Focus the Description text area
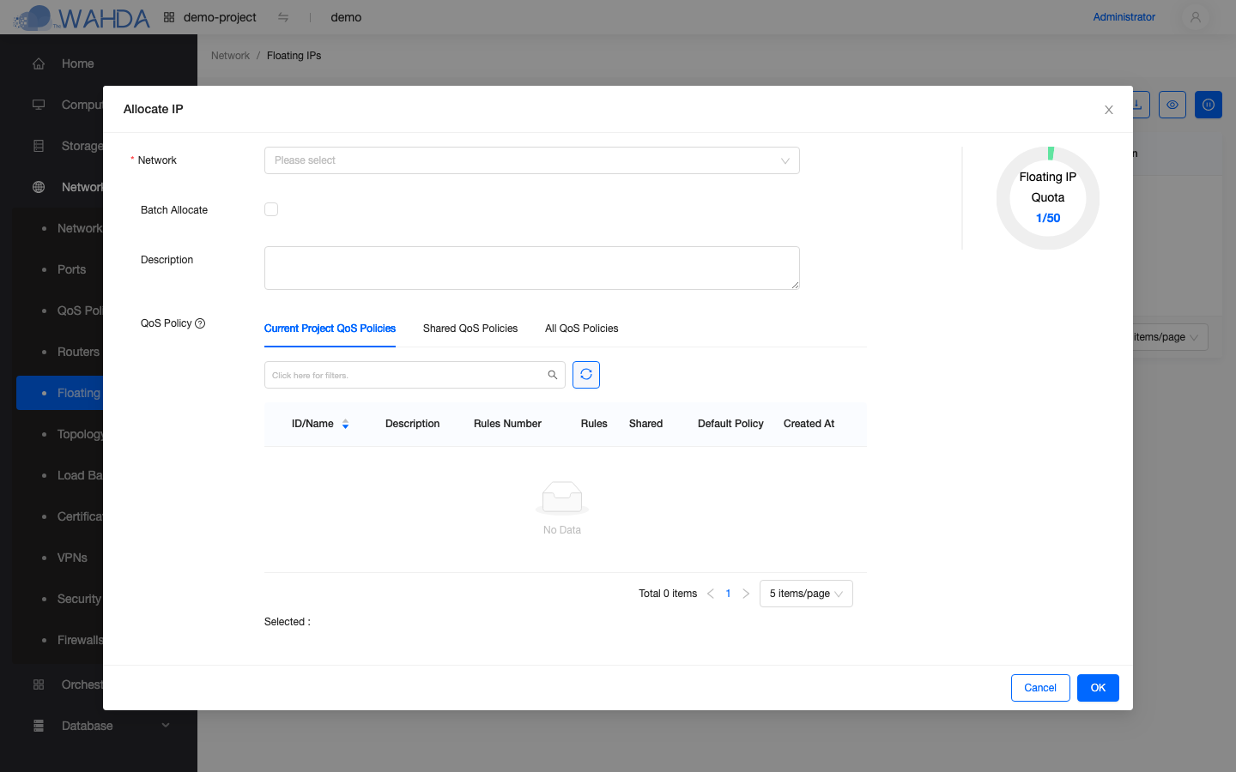Screen dimensions: 1236x772 pos(531,268)
